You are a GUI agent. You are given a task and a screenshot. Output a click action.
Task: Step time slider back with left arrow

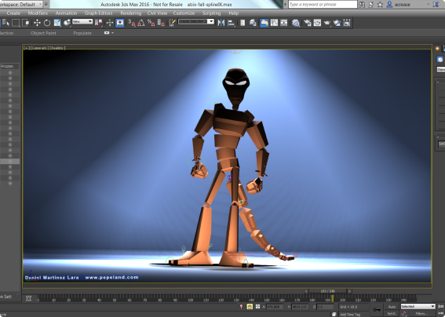coord(306,291)
